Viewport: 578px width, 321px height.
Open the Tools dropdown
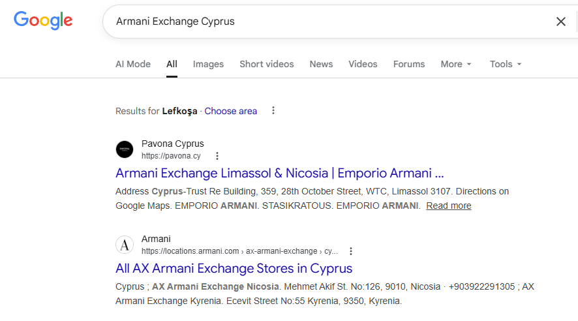point(506,64)
